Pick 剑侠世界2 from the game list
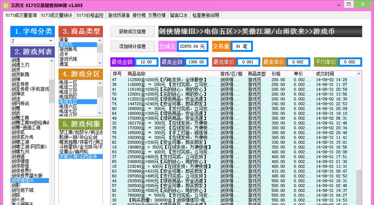 pyautogui.click(x=22, y=171)
